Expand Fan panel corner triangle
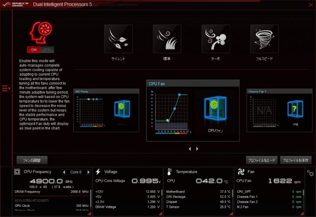Viewport: 316px width, 217px height. tap(302, 213)
